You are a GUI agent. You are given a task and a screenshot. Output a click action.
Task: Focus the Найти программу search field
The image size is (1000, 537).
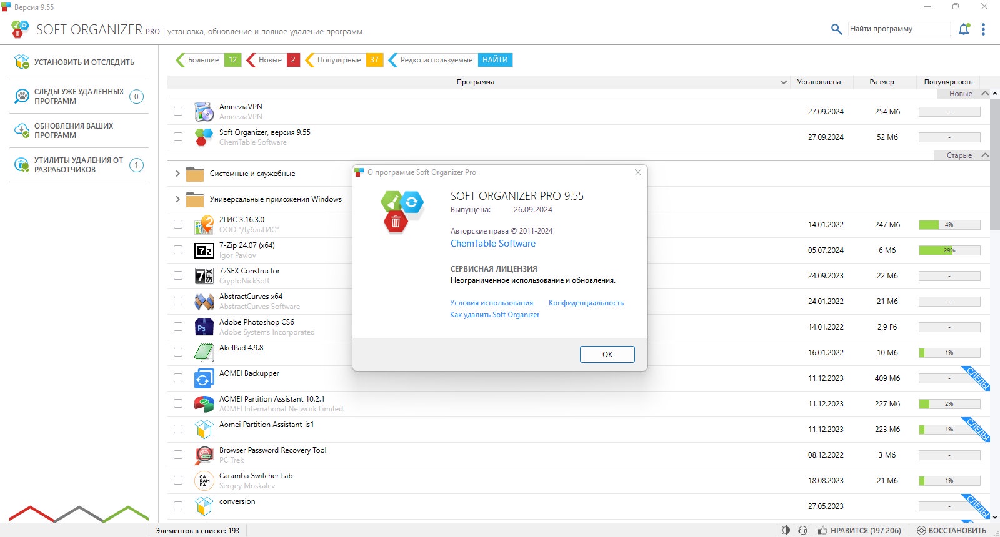[899, 29]
